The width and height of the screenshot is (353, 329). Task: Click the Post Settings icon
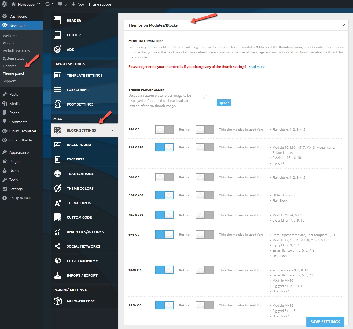(58, 104)
